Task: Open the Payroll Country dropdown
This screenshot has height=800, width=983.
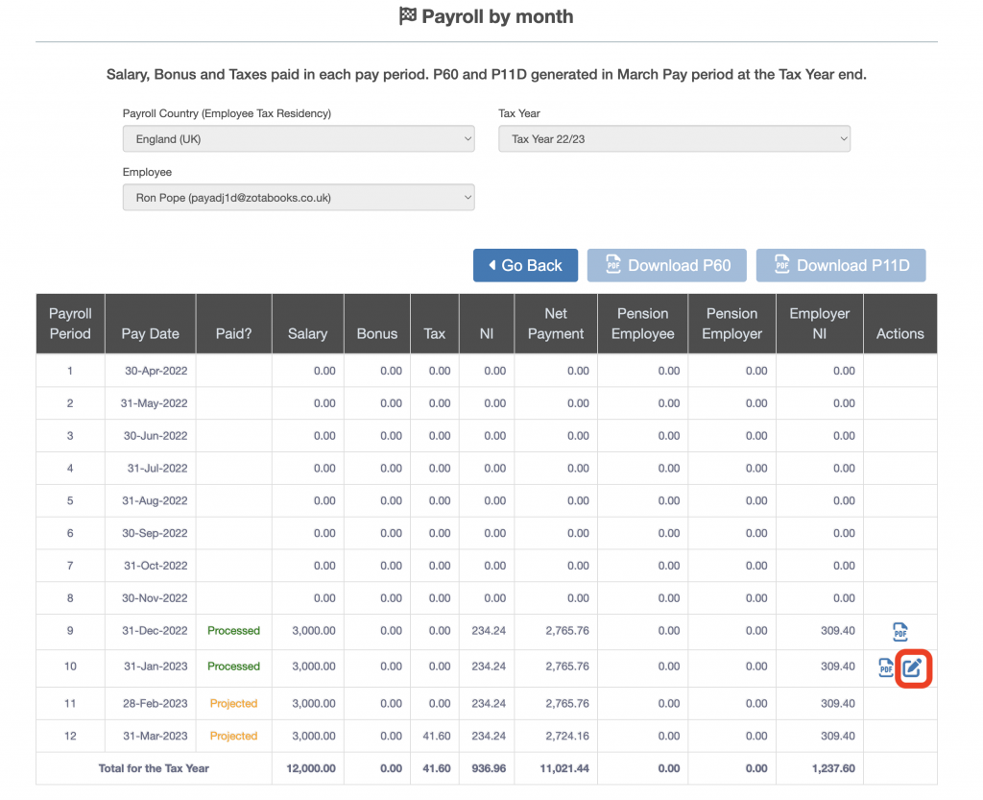Action: point(299,139)
